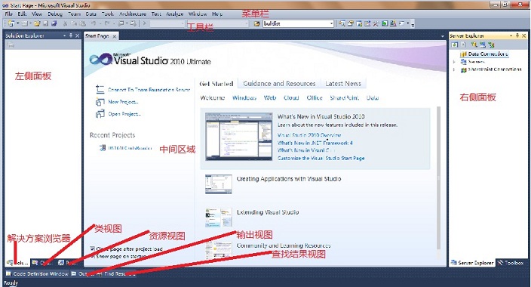This screenshot has width=531, height=287.
Task: Click the Open Project... link
Action: point(124,114)
